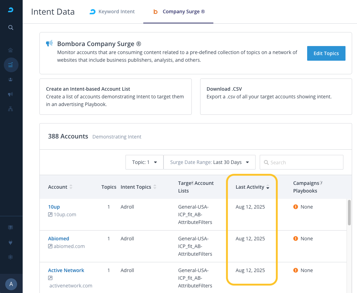Click into the accounts Search field
This screenshot has height=293, width=357.
(302, 162)
